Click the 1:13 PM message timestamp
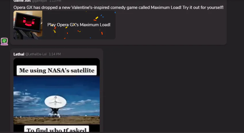 coord(55,1)
